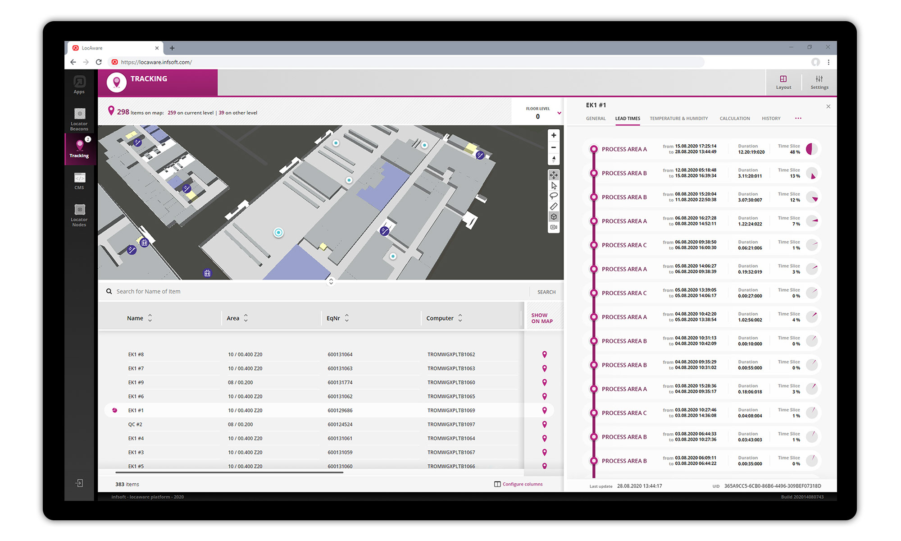Enable the pan tool on the map

(554, 175)
